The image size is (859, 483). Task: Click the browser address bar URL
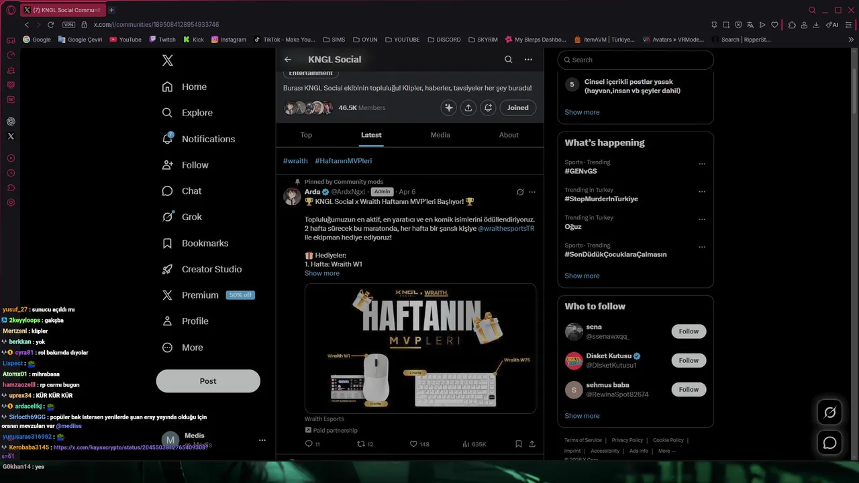[x=156, y=25]
